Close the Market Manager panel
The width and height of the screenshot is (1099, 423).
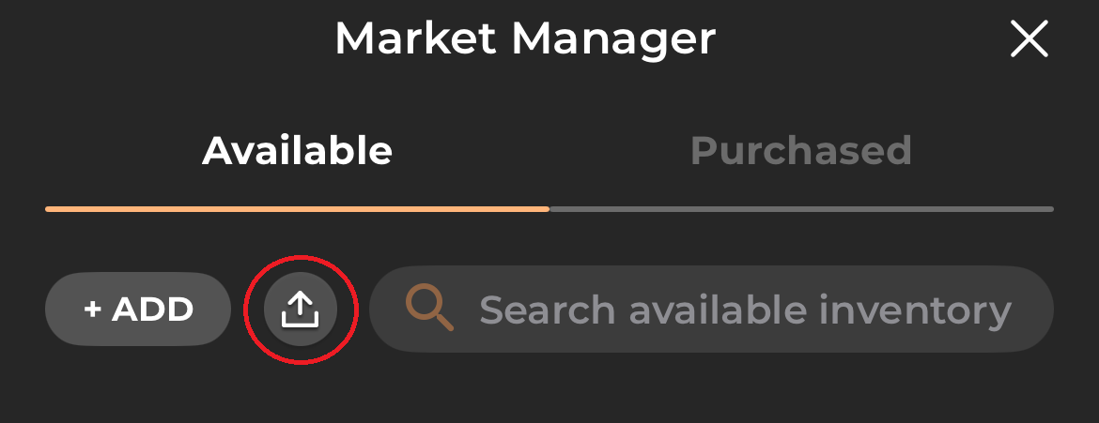[x=1029, y=39]
